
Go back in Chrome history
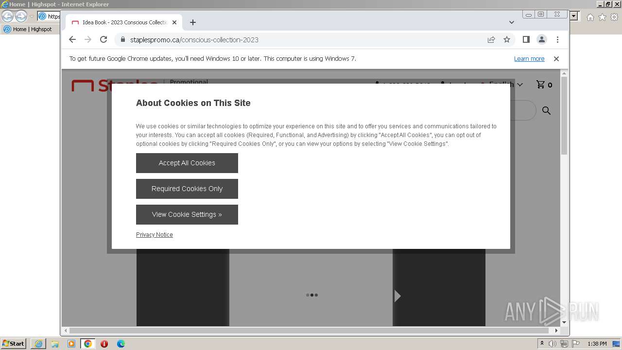[x=72, y=39]
